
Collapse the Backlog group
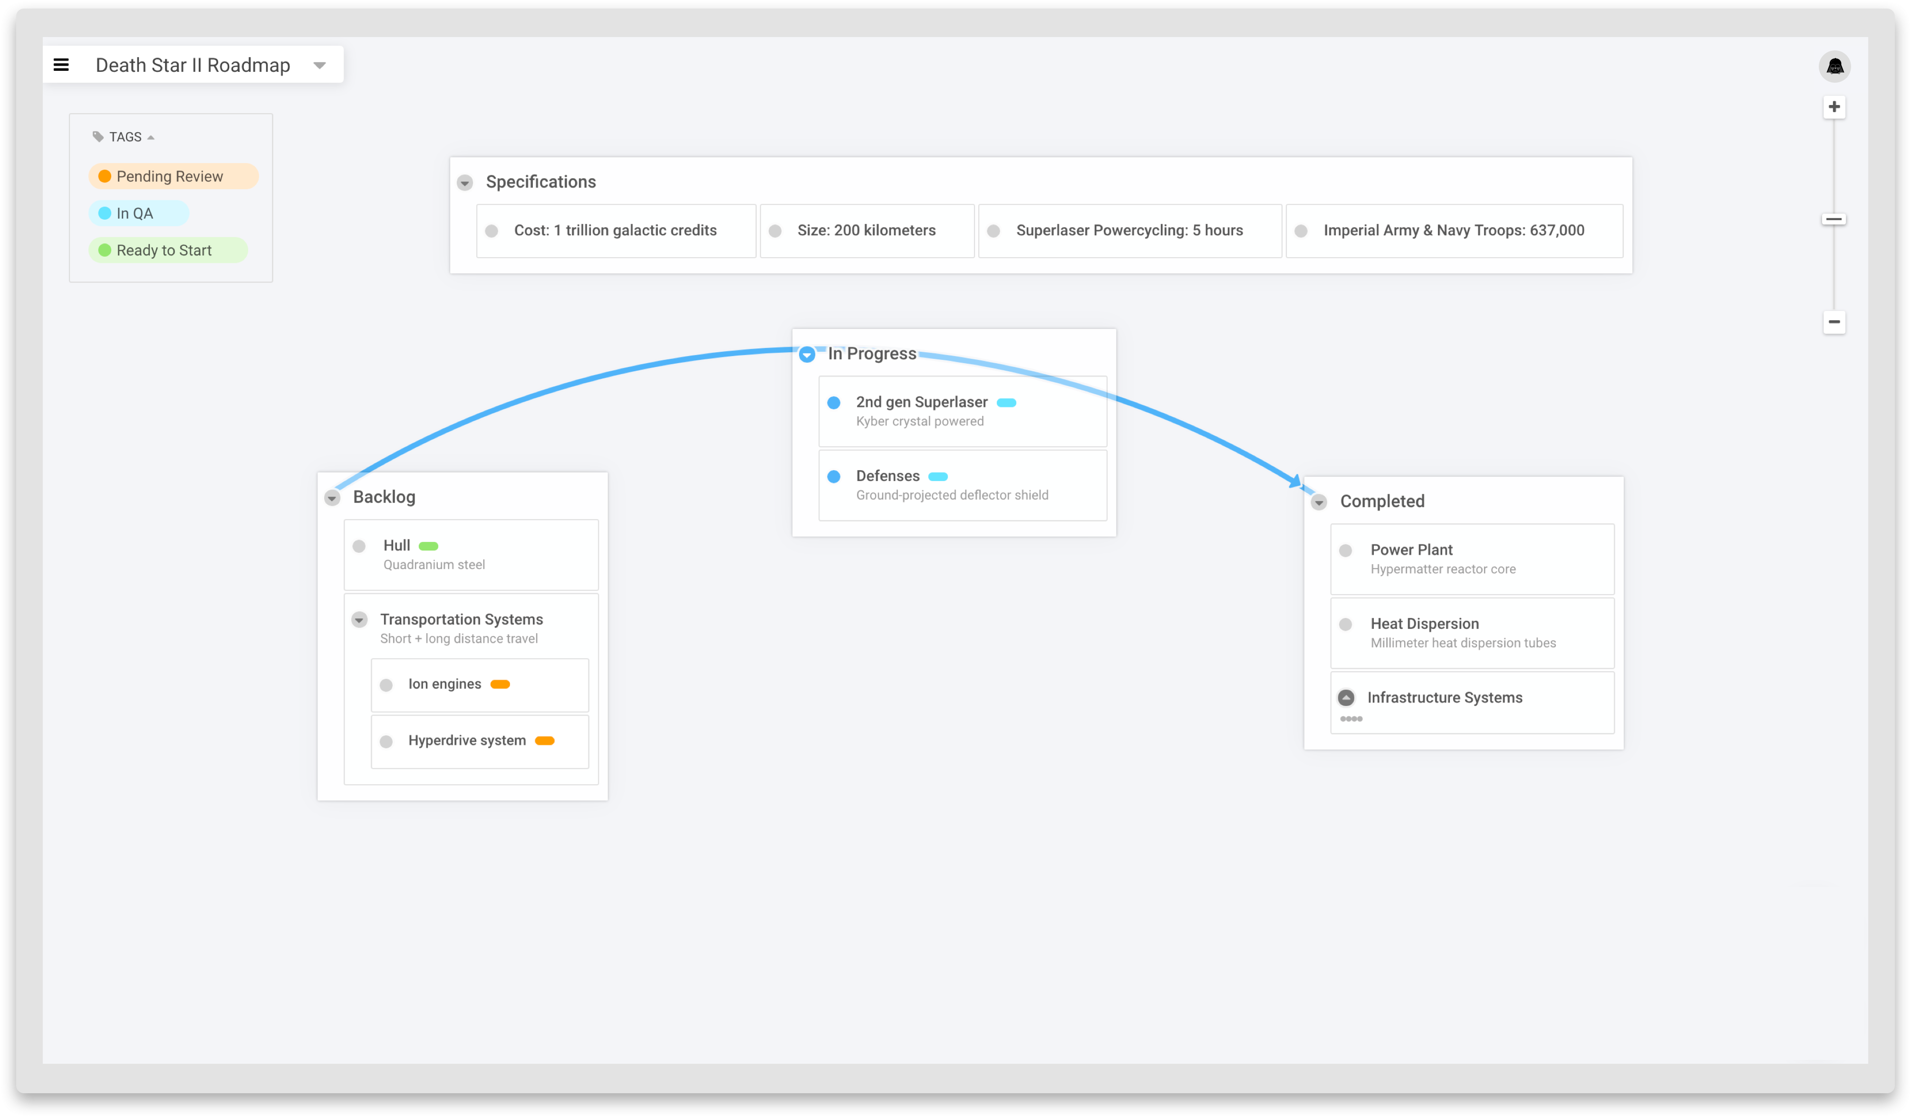(332, 498)
